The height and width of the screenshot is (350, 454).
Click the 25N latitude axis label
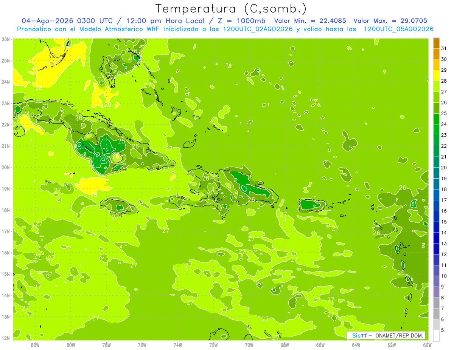click(x=6, y=60)
